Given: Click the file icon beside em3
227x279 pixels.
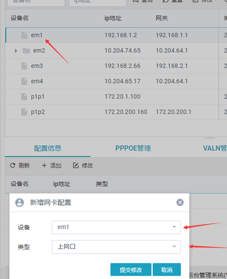Looking at the screenshot, I should coord(24,66).
